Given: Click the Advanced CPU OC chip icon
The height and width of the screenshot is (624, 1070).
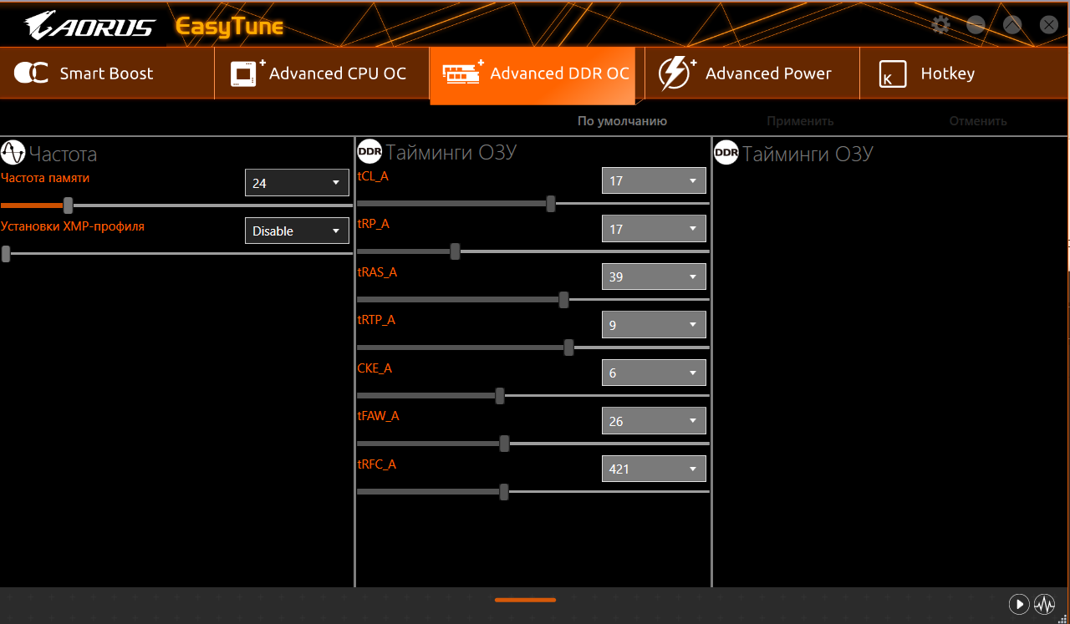Looking at the screenshot, I should [x=246, y=74].
